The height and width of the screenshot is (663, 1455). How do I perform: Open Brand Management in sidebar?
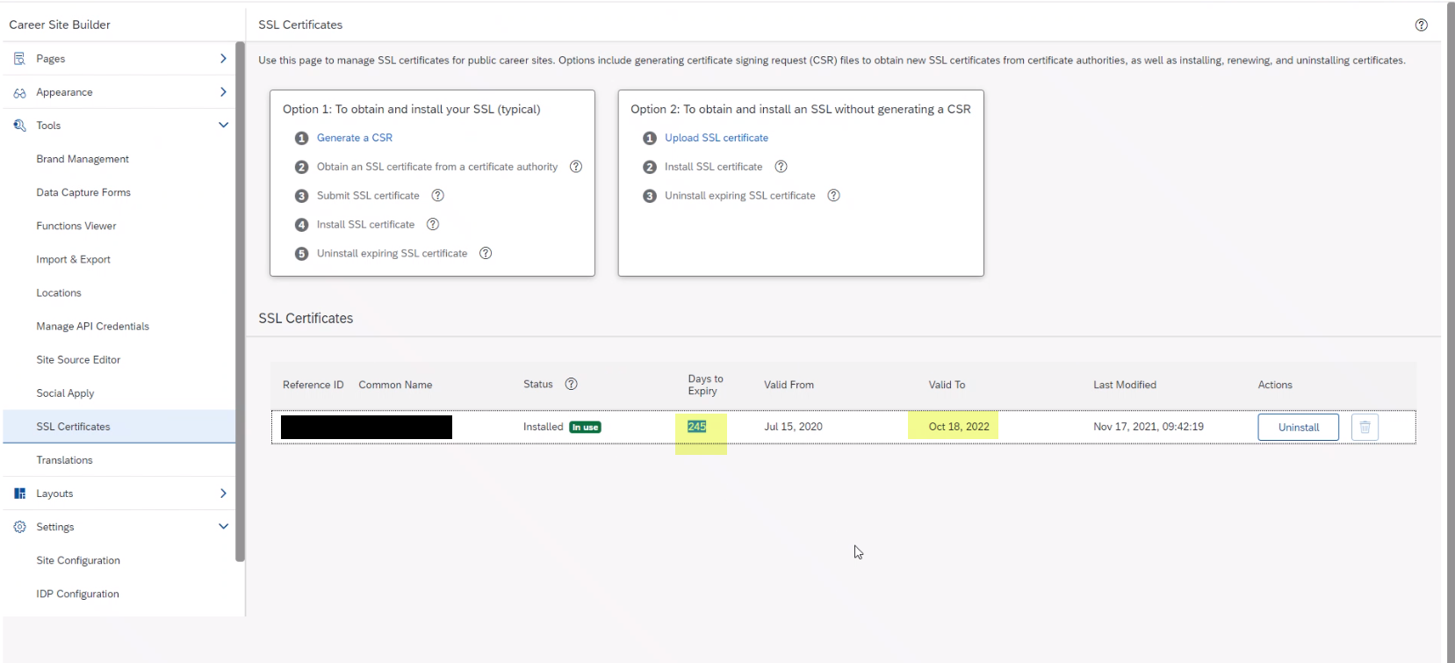tap(83, 159)
